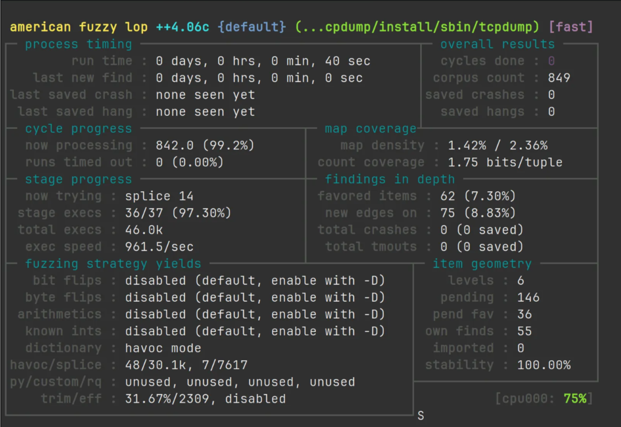Click the '[cpu000: 75%]' CPU usage indicator
This screenshot has width=621, height=427.
pos(544,399)
